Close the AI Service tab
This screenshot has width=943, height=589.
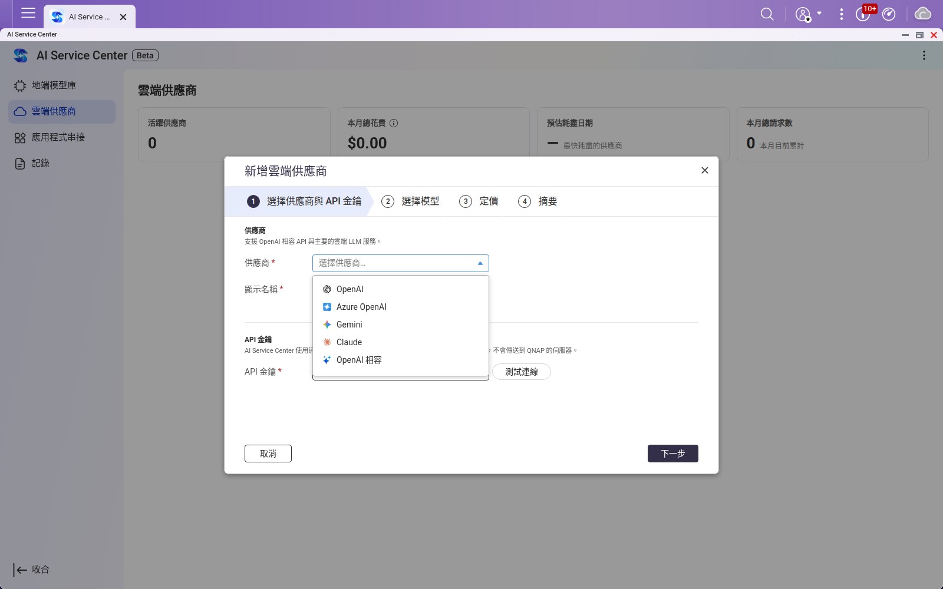123,17
